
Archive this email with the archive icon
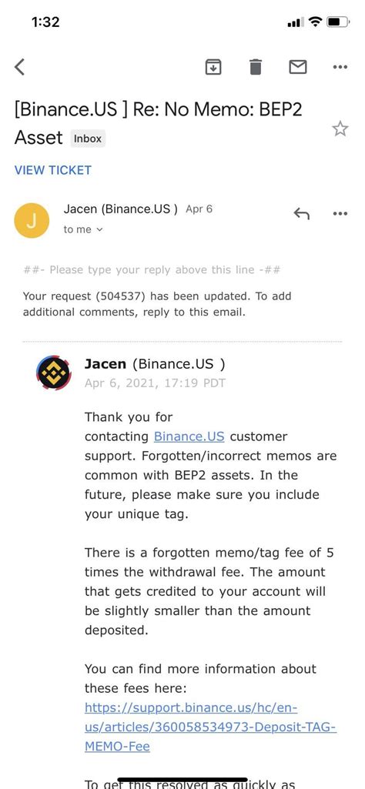(x=213, y=66)
